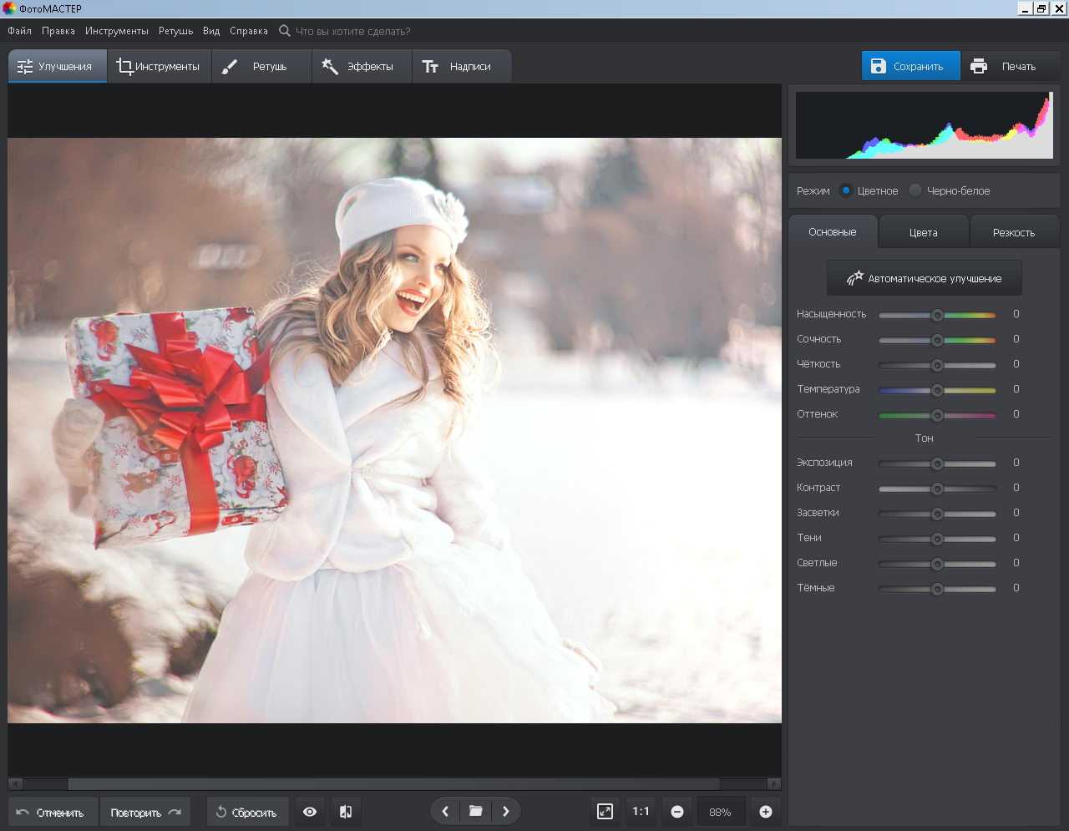The height and width of the screenshot is (831, 1069).
Task: Go to the next photo arrow
Action: (x=505, y=811)
